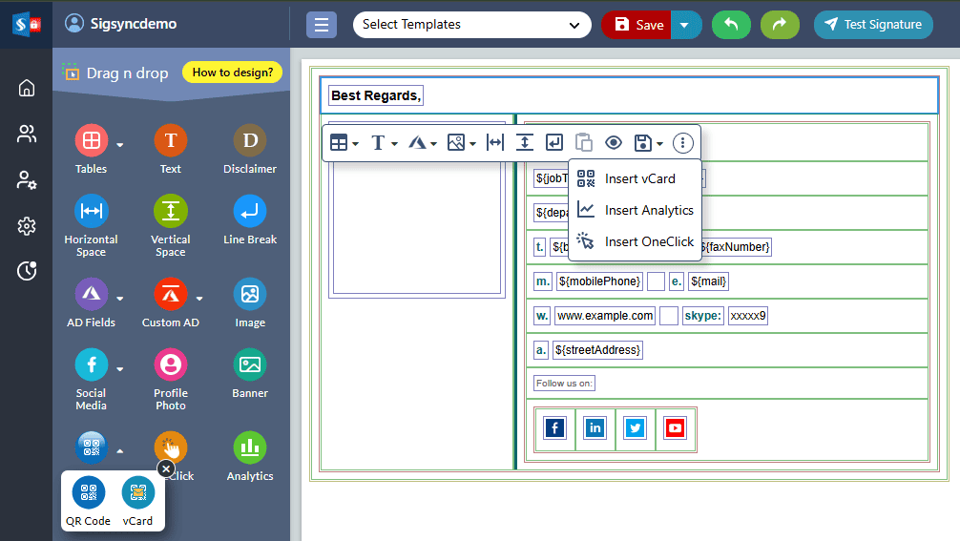Viewport: 960px width, 541px height.
Task: Toggle preview with the eye icon
Action: pyautogui.click(x=614, y=143)
